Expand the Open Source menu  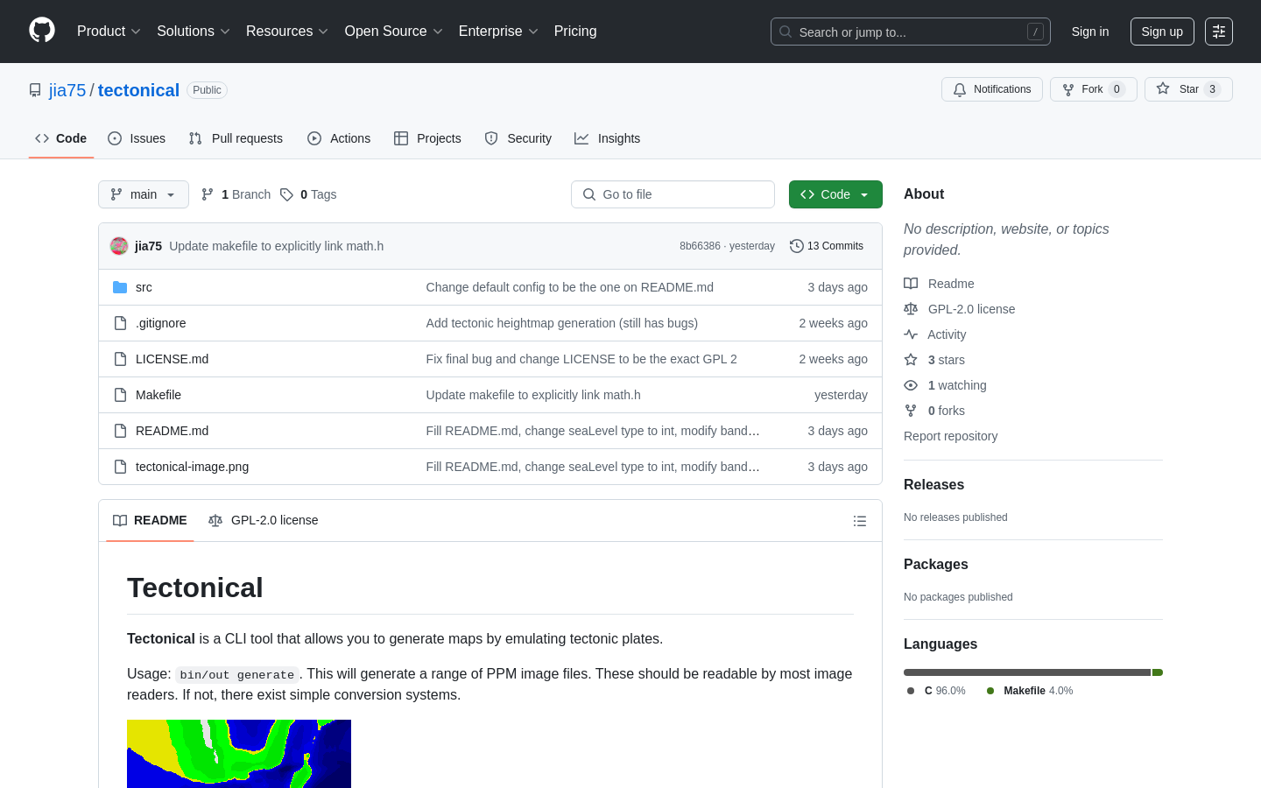click(x=394, y=32)
